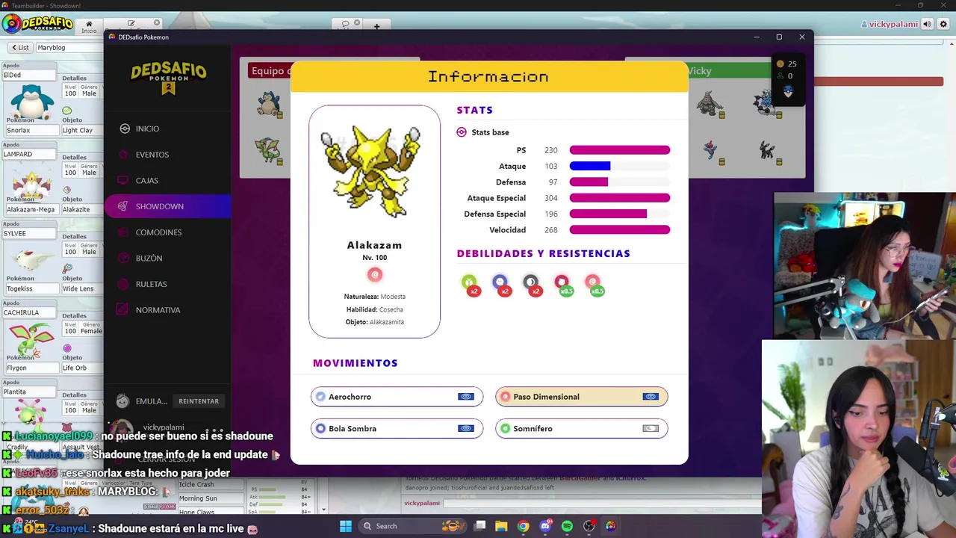Open the NORMATIVA sidebar section
This screenshot has width=956, height=538.
167,310
